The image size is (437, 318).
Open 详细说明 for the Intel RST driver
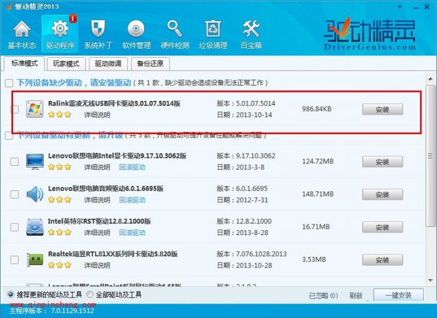(x=97, y=233)
